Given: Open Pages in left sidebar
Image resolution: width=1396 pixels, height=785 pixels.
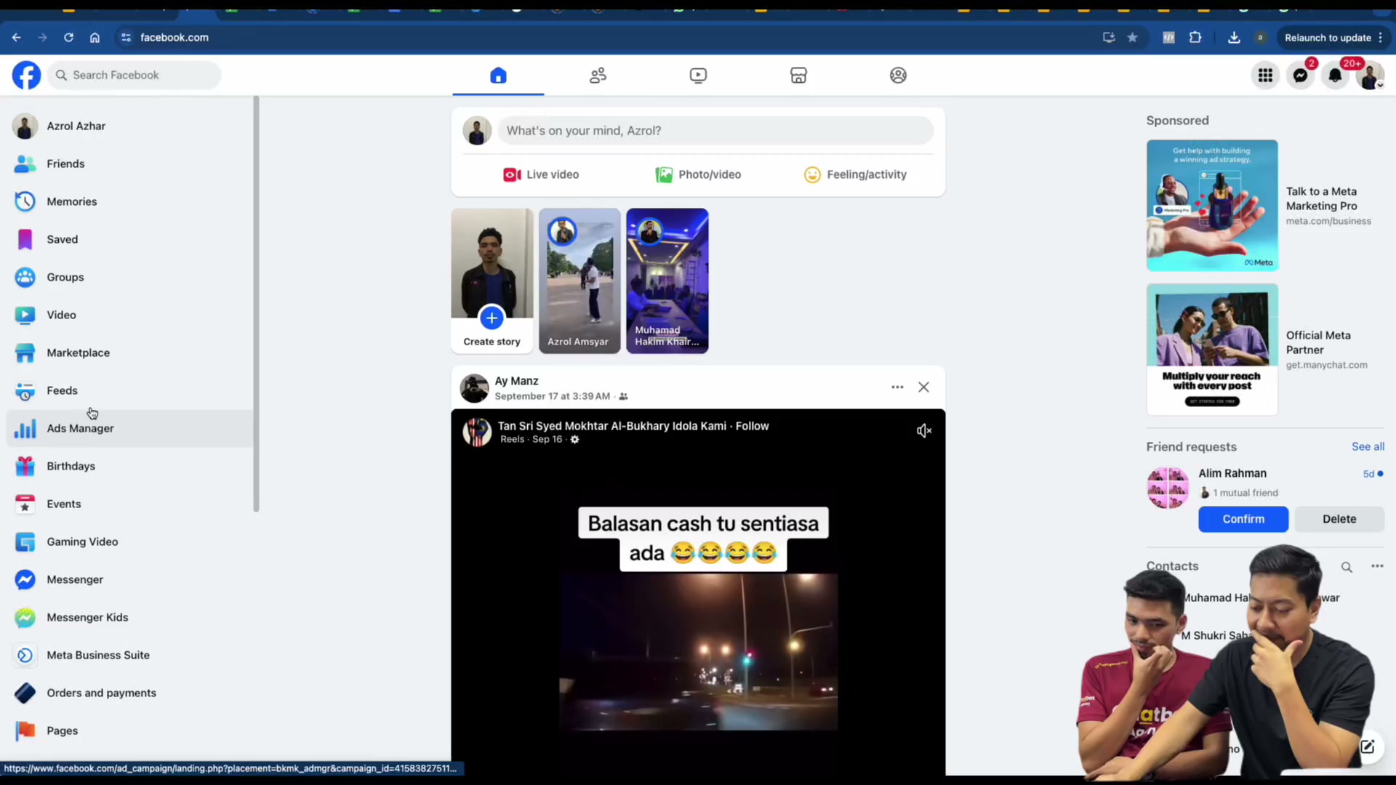Looking at the screenshot, I should click(129, 730).
